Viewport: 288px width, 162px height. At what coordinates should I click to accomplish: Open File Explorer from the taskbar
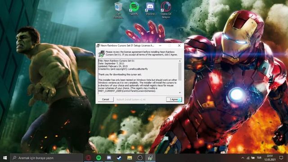130,158
